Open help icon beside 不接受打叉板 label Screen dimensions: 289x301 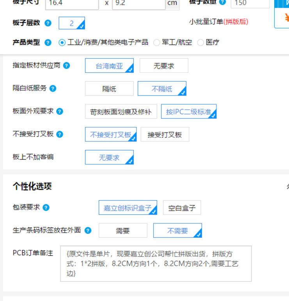point(60,134)
